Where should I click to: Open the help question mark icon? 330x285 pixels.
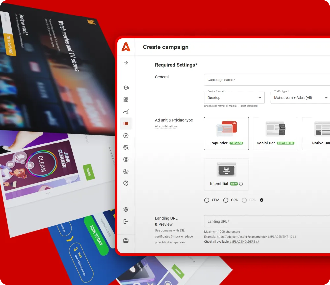[x=126, y=183]
